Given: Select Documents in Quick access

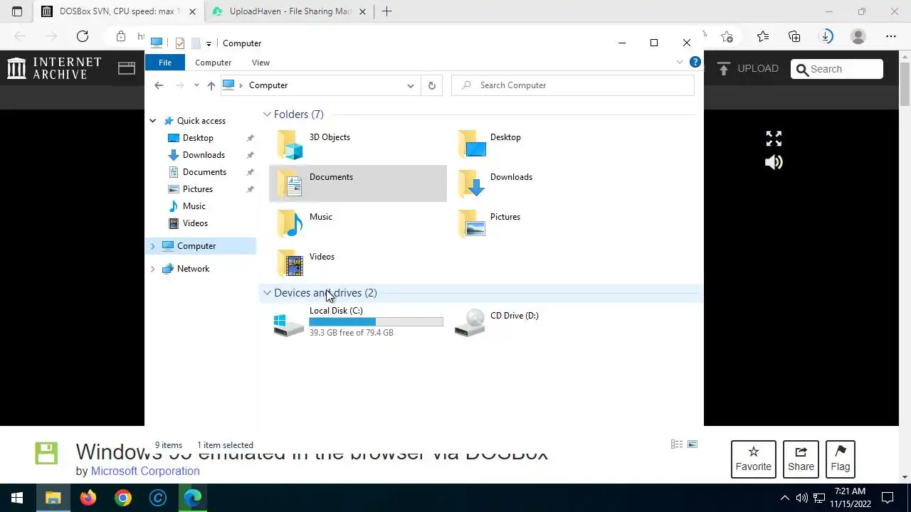Looking at the screenshot, I should 204,172.
